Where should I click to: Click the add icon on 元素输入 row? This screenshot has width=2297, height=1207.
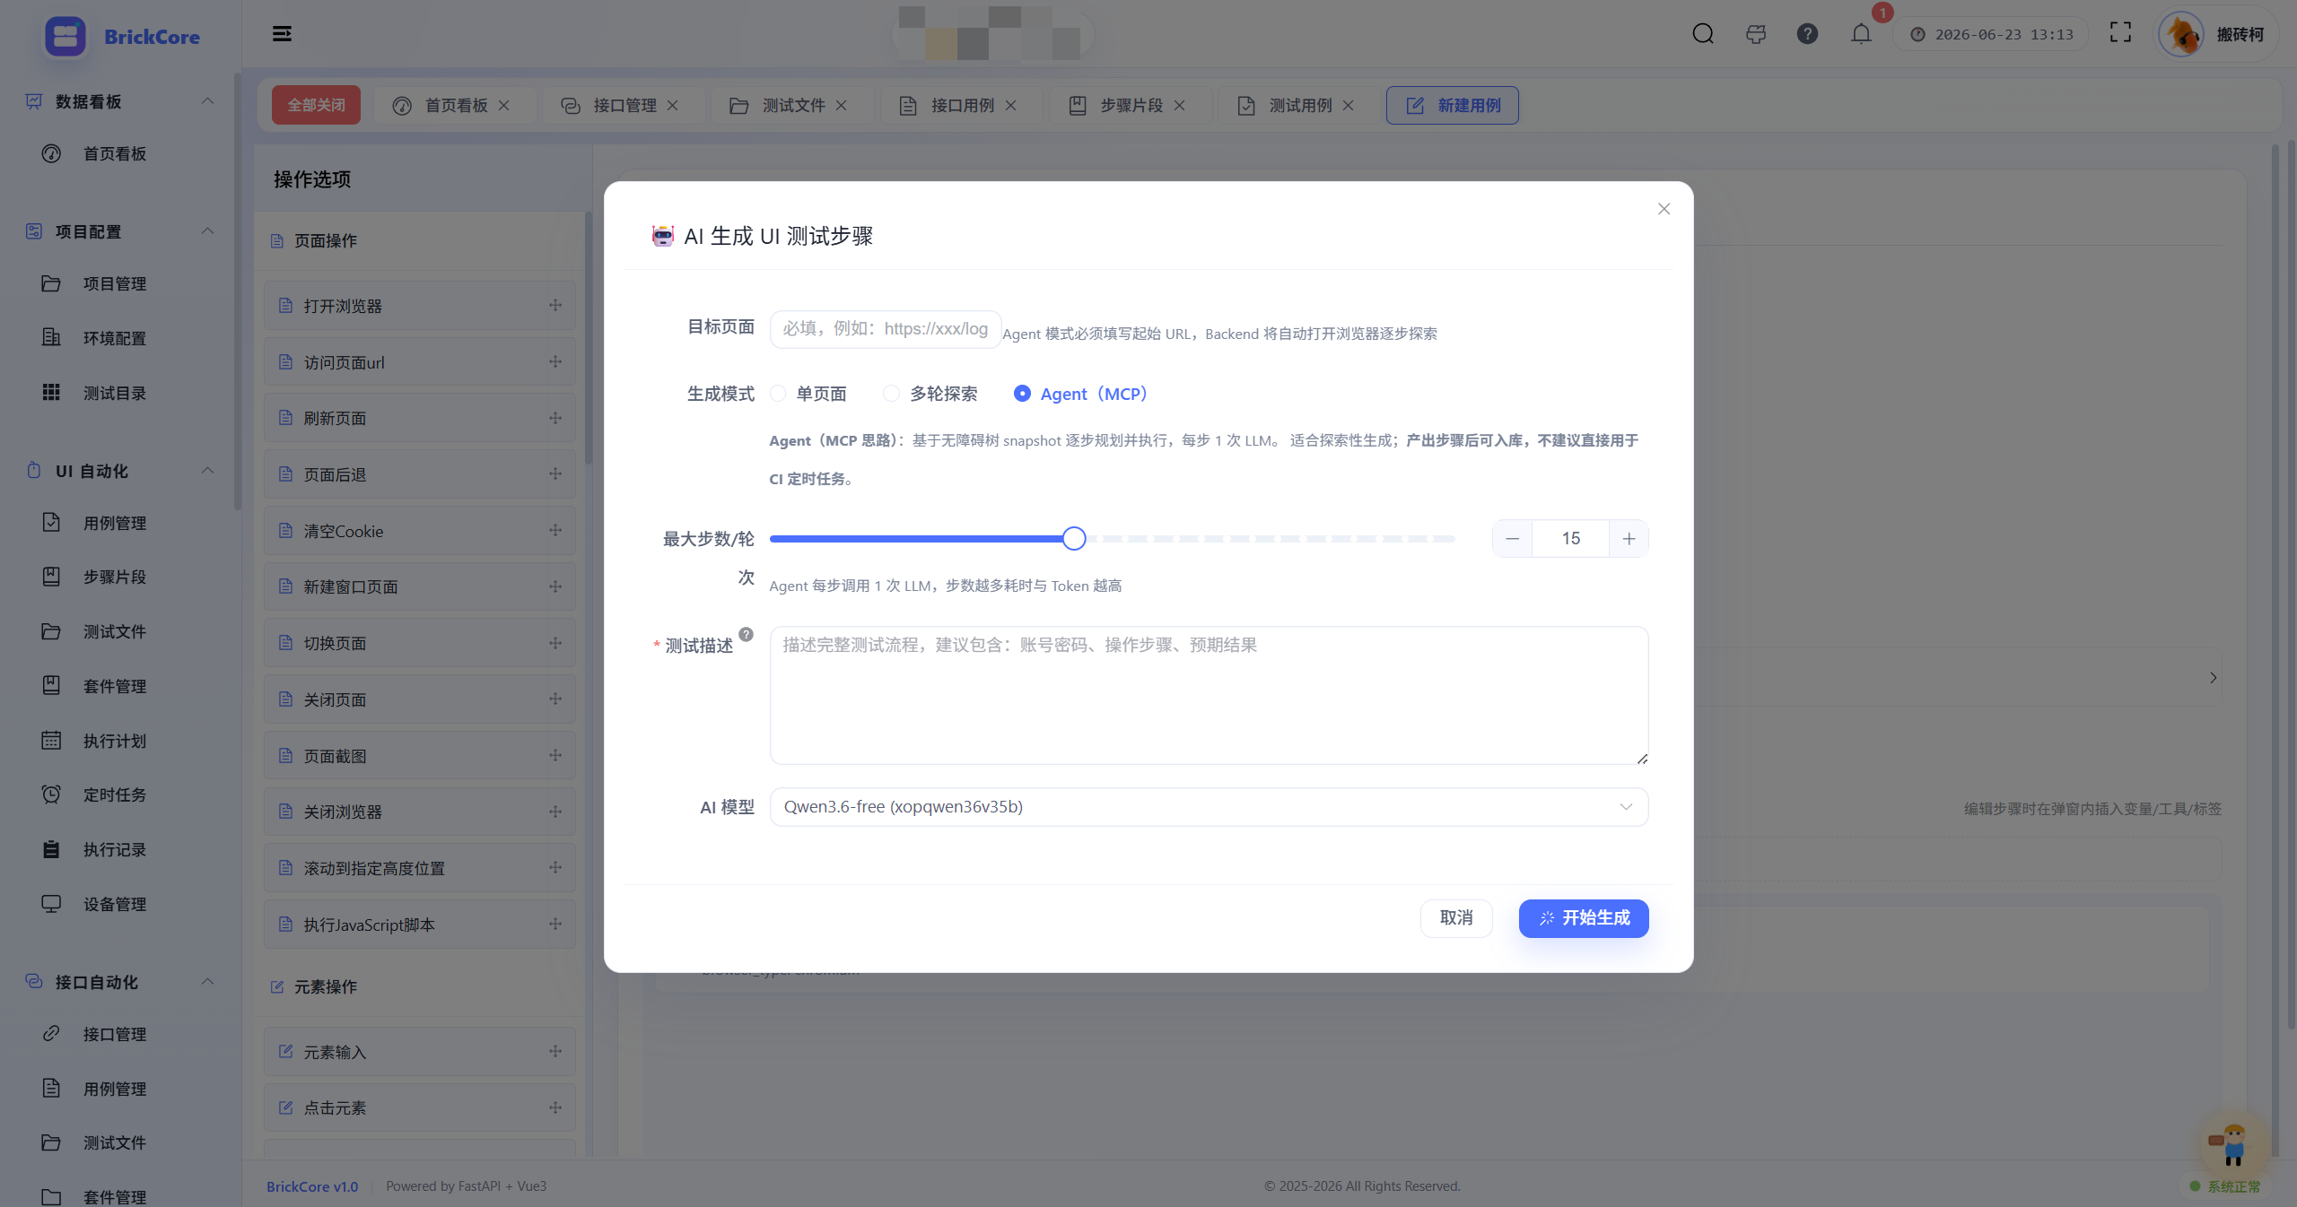pyautogui.click(x=555, y=1051)
